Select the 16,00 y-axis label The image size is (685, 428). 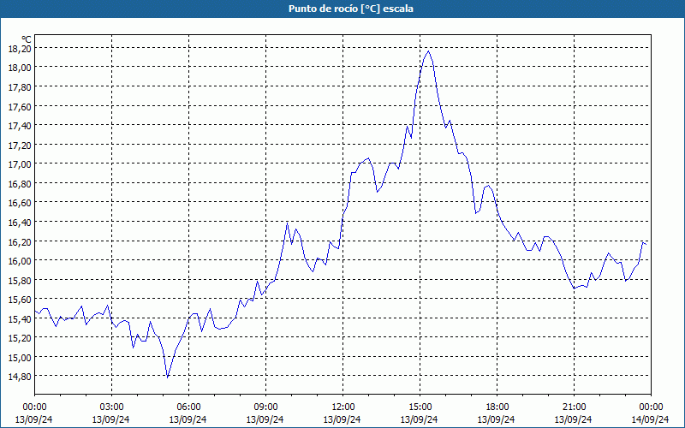point(20,261)
